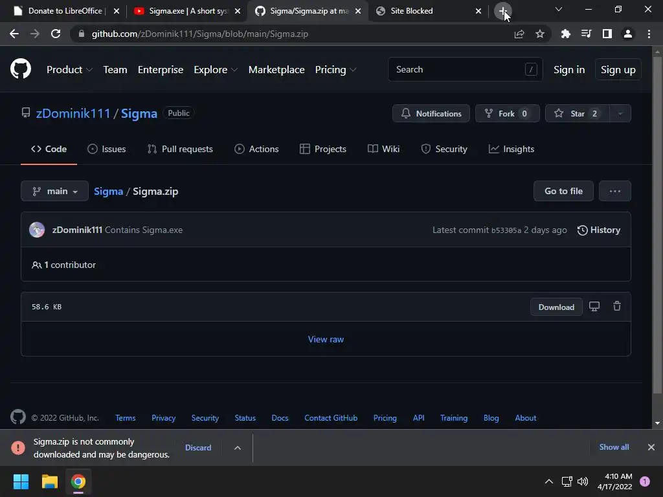
Task: Open the Issues repository tab
Action: (x=107, y=149)
